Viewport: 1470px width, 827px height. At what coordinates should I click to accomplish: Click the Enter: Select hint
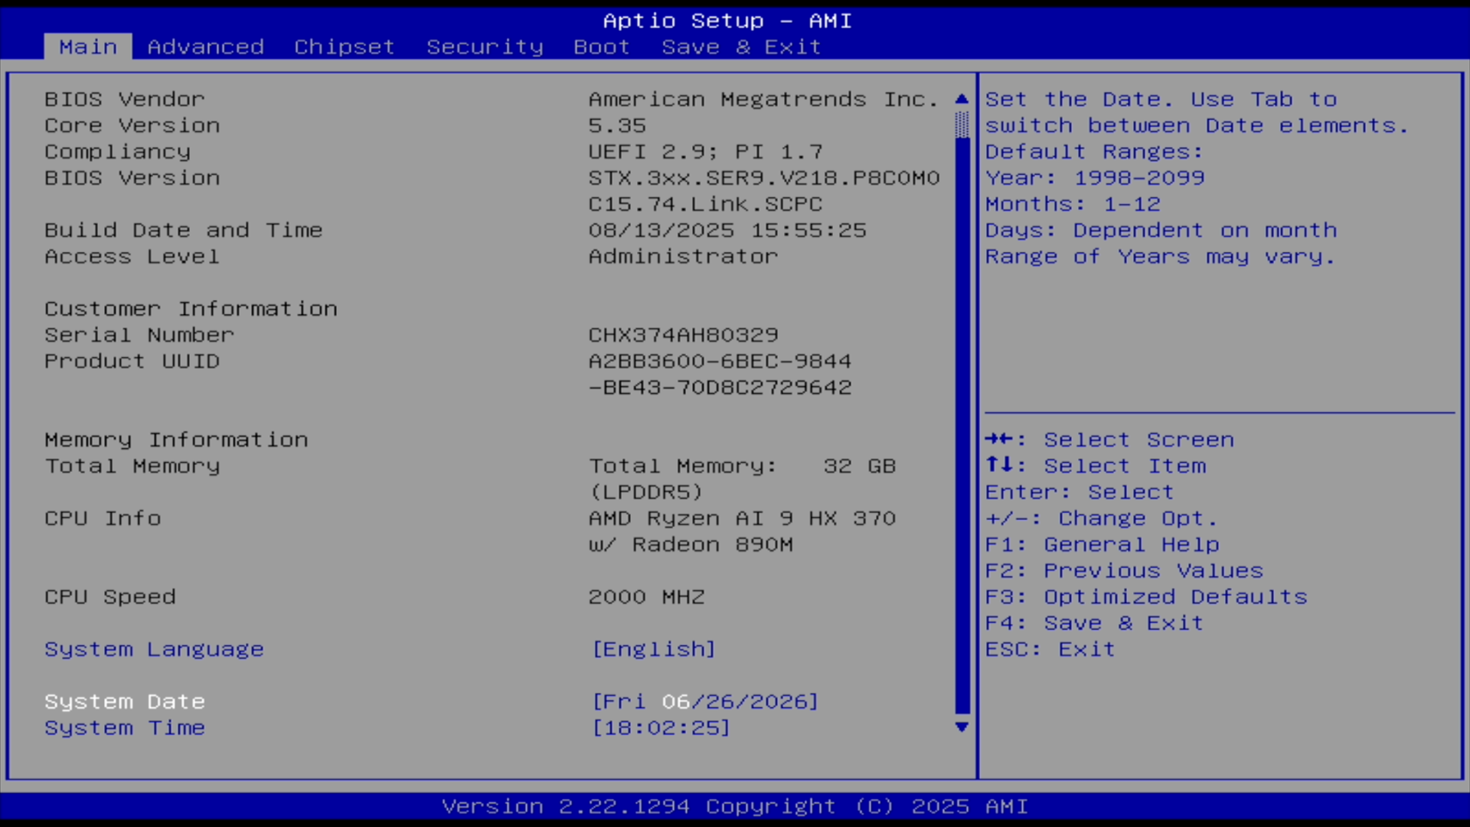(x=1080, y=493)
